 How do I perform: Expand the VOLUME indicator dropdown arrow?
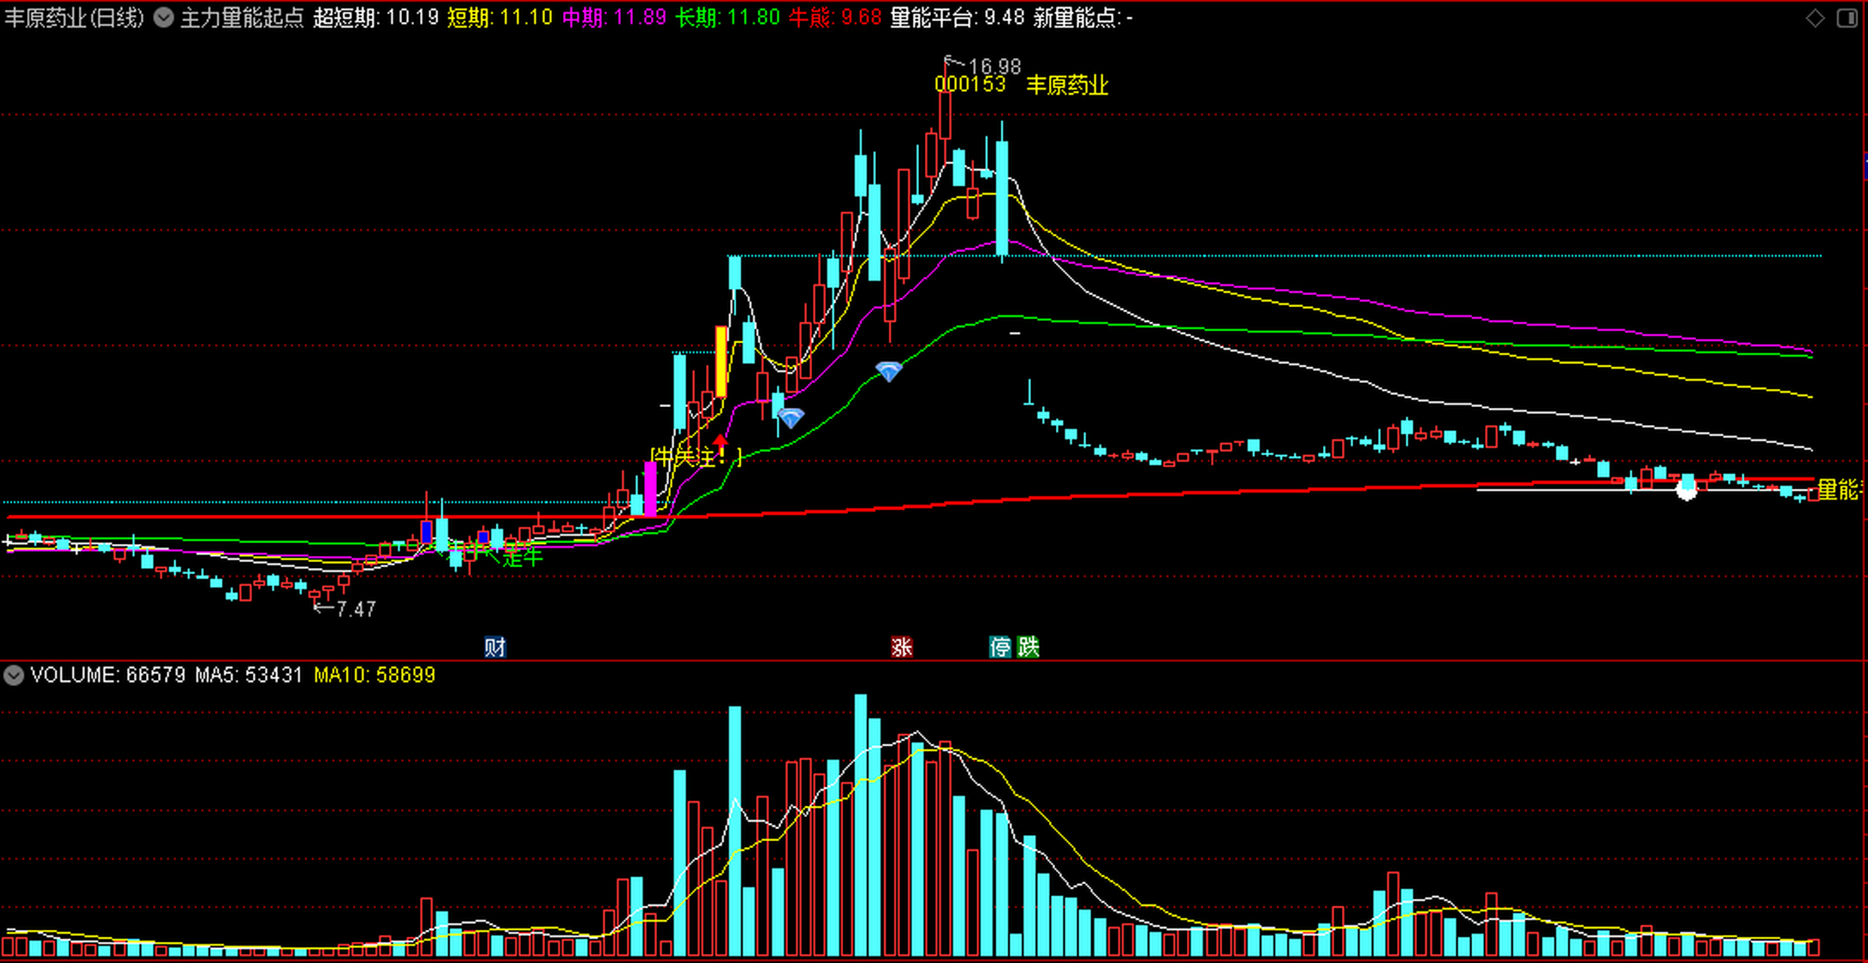14,675
